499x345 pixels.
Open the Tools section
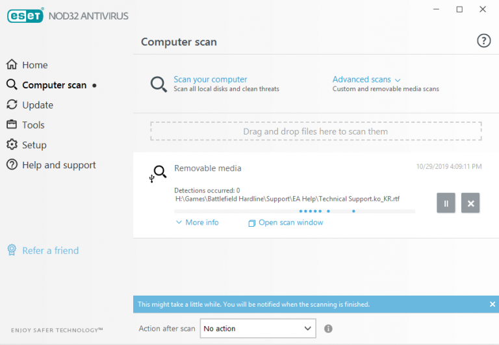pos(33,125)
